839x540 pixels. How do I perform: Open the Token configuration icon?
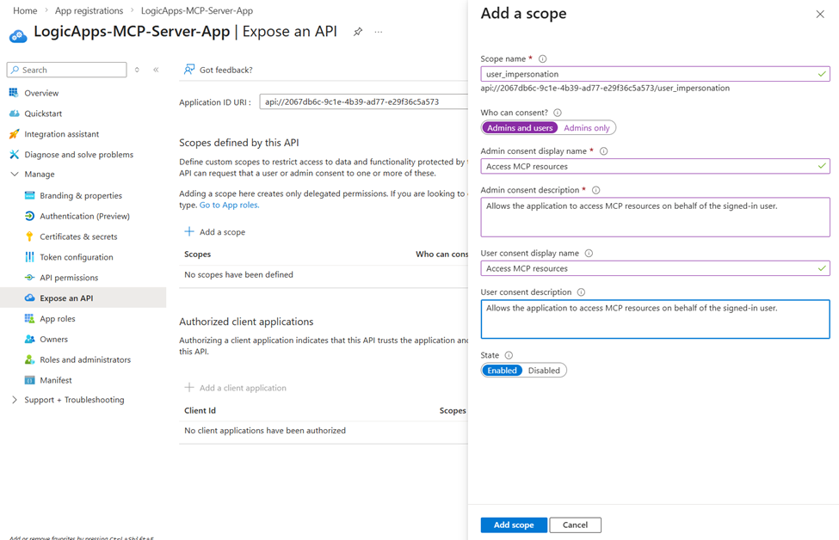pyautogui.click(x=29, y=257)
